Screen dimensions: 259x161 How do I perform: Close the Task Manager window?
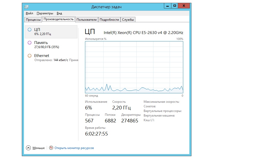184,6
